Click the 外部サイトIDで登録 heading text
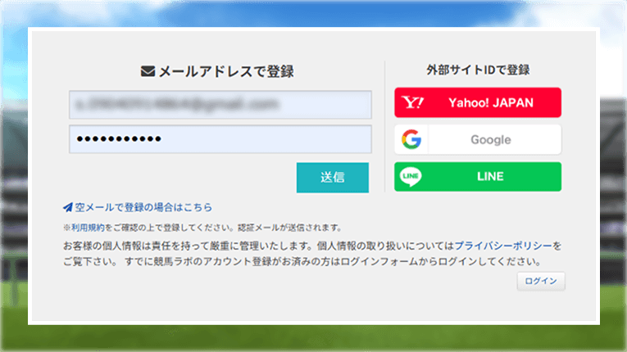 [478, 70]
